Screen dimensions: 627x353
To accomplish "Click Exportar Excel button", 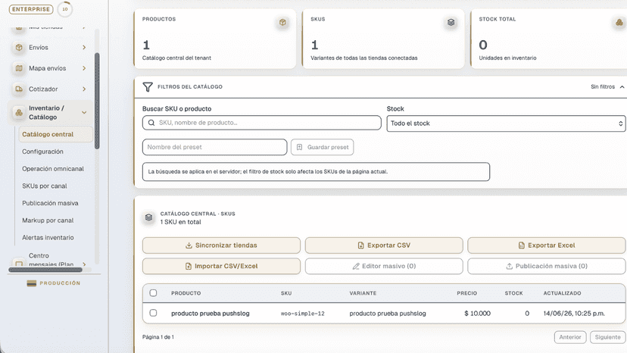I will click(546, 245).
